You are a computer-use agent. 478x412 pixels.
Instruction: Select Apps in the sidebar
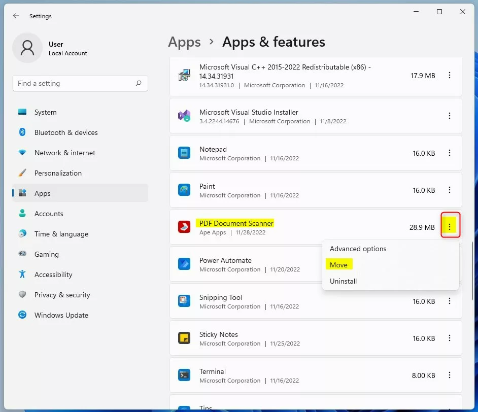(x=80, y=193)
